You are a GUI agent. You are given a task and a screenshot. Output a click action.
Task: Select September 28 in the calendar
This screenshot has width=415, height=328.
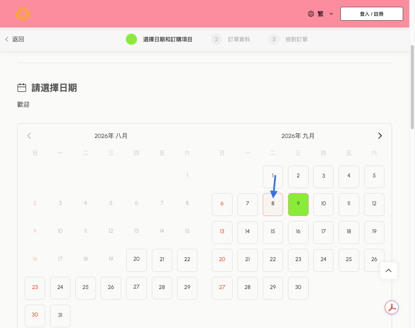pyautogui.click(x=247, y=288)
